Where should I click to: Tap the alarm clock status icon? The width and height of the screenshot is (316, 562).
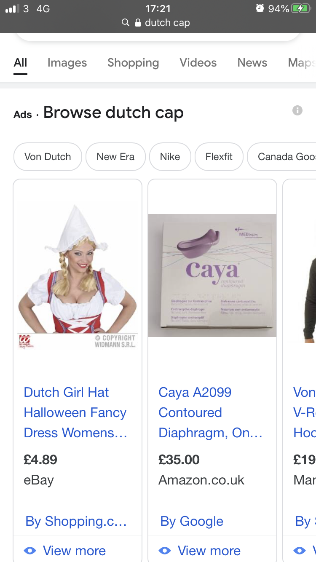tap(260, 8)
